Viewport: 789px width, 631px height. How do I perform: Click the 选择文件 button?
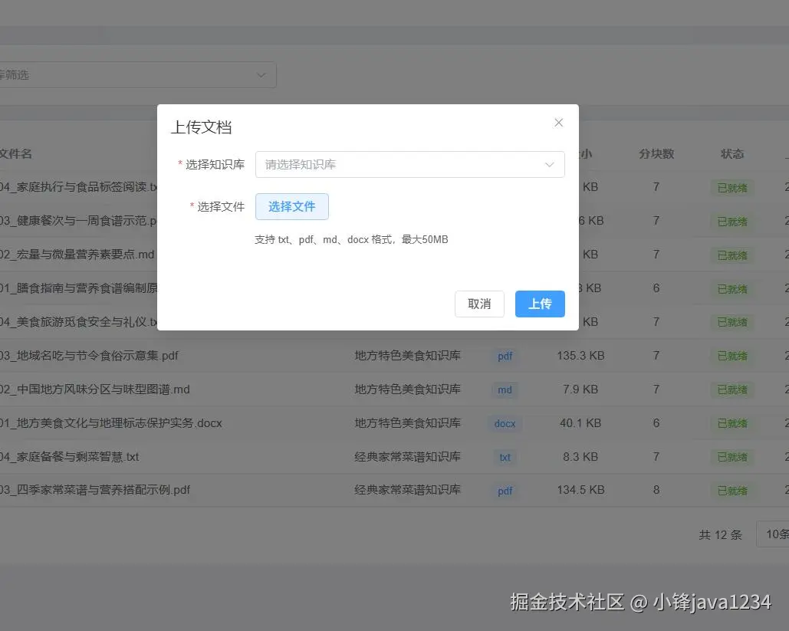point(292,206)
